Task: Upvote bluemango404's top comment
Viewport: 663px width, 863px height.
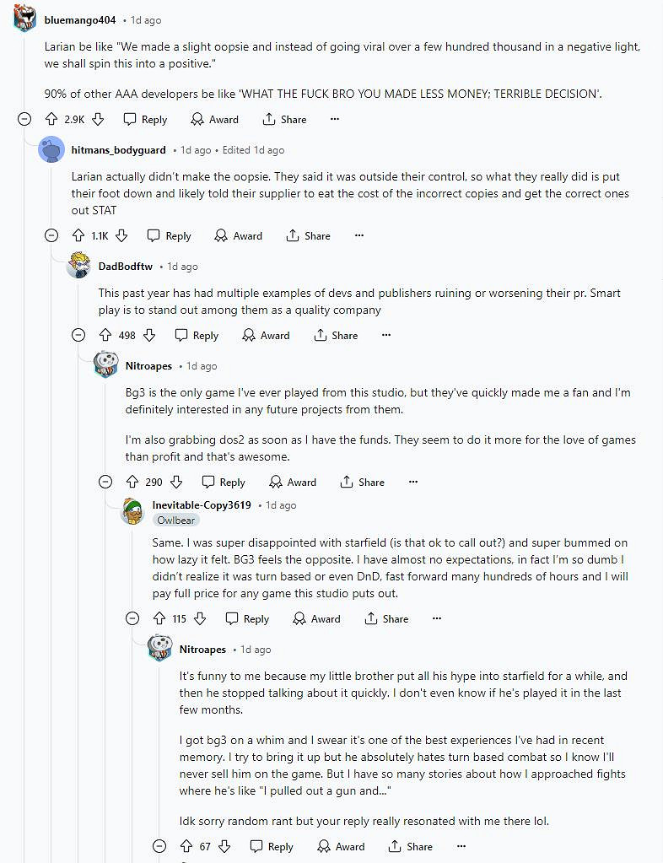Action: pos(51,119)
